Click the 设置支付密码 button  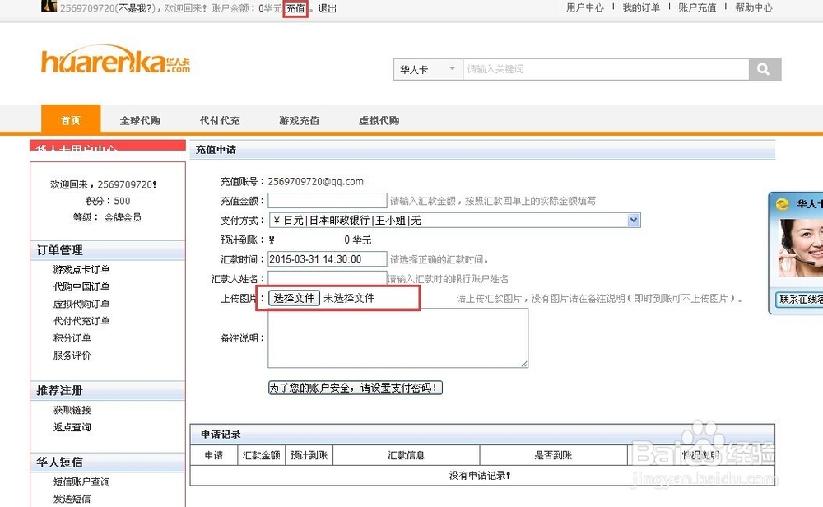click(x=355, y=388)
